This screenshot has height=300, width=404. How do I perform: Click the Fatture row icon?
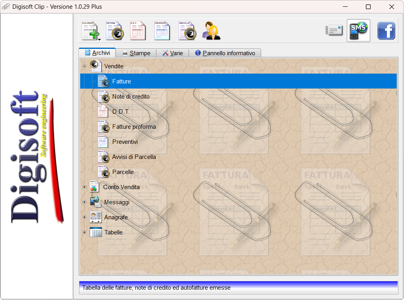click(103, 81)
